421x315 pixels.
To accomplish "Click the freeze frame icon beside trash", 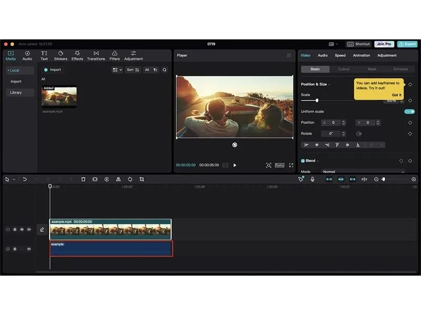I will [95, 179].
